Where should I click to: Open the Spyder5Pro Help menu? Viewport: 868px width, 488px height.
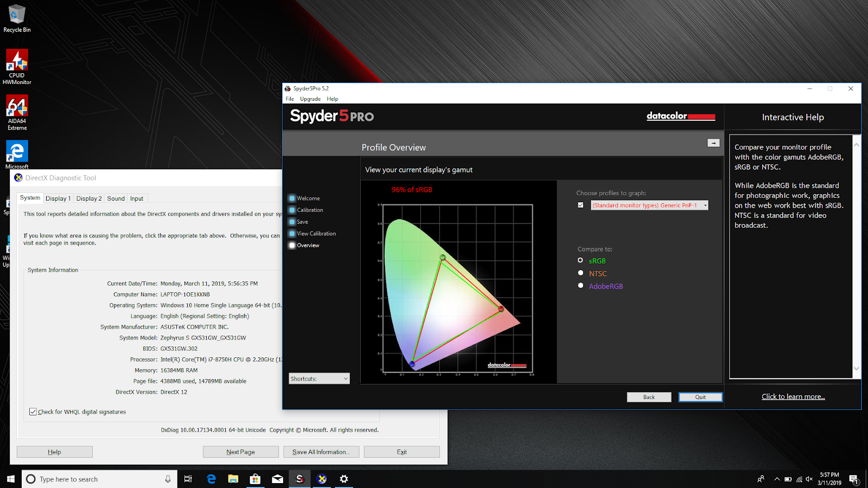(333, 99)
